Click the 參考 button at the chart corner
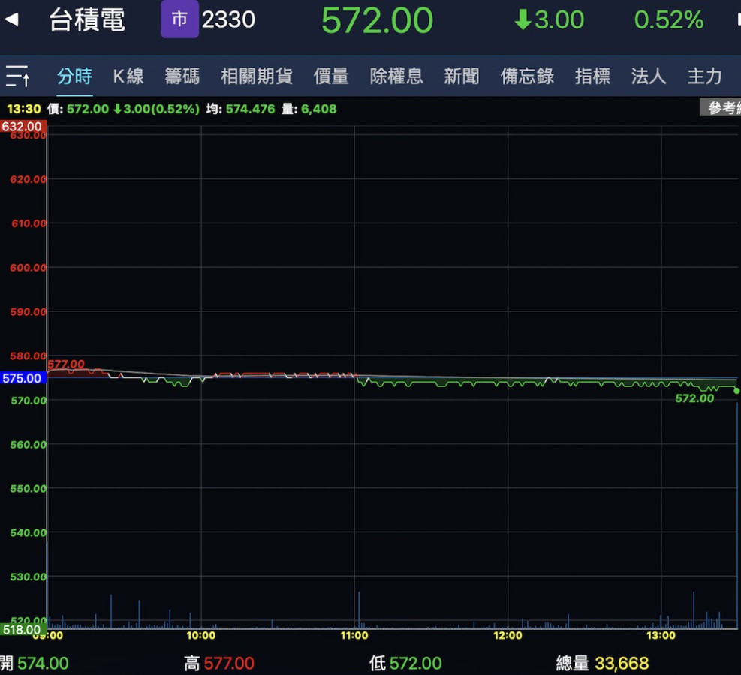Image resolution: width=741 pixels, height=675 pixels. tap(720, 107)
